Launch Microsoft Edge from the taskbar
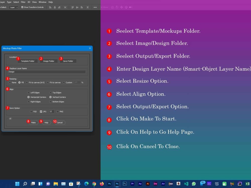 pos(86,184)
